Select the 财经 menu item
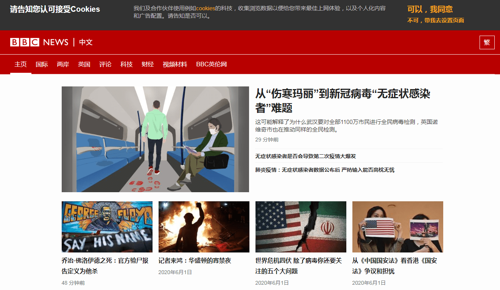This screenshot has width=500, height=290. coord(148,64)
